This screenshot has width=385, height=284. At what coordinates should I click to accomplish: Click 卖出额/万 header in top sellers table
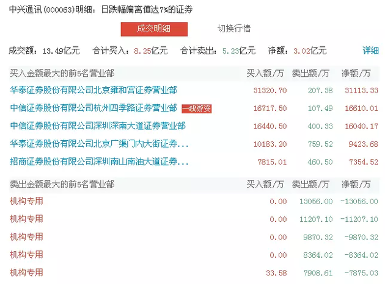pos(311,184)
